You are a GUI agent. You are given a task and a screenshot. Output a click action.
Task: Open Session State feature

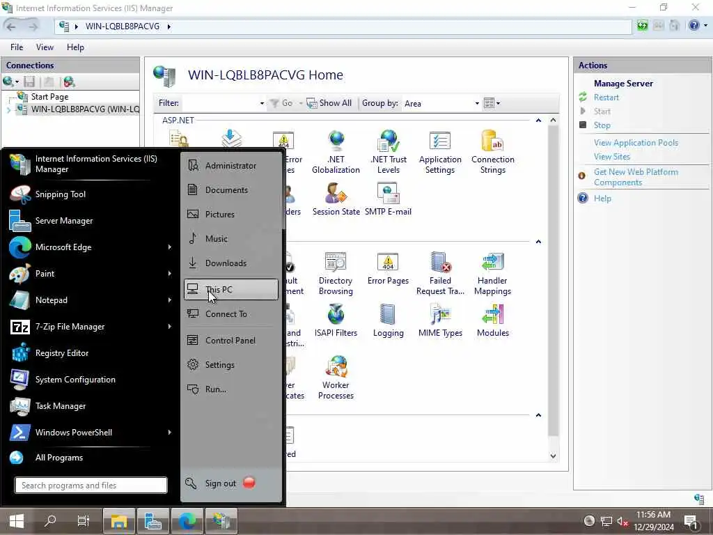pyautogui.click(x=336, y=199)
